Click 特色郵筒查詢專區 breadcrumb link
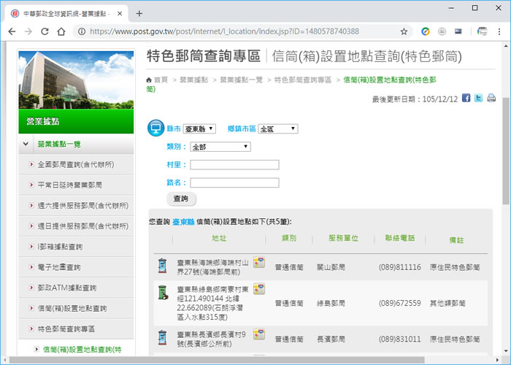The width and height of the screenshot is (511, 365). pos(303,80)
